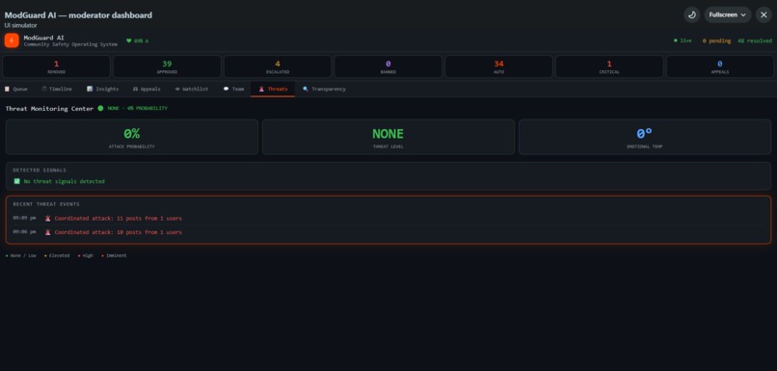Click the Transparency tab magnifier icon
Screen dimensions: 777x371
pos(306,90)
